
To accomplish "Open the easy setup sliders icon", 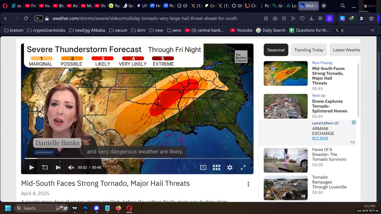I will [x=320, y=18].
